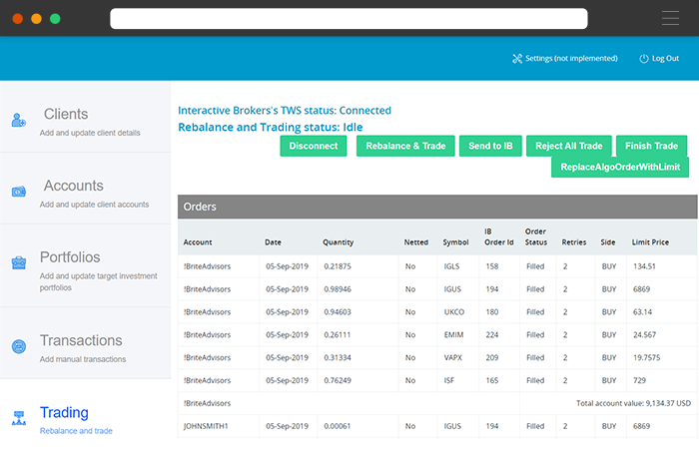
Task: Click limit price 729
Action: (639, 380)
